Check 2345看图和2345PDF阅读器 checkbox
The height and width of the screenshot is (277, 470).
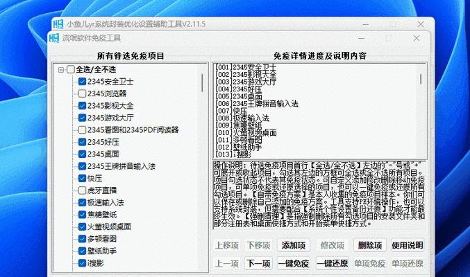coord(82,129)
